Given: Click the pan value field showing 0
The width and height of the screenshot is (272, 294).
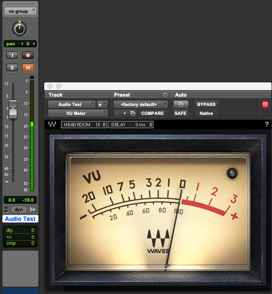Looking at the screenshot, I should tap(20, 44).
